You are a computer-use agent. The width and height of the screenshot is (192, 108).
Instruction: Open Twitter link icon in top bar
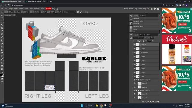coord(155,9)
